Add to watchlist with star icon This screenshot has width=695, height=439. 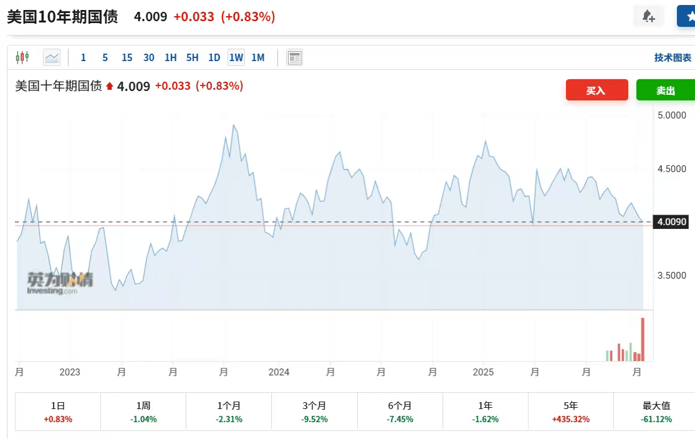click(x=689, y=16)
